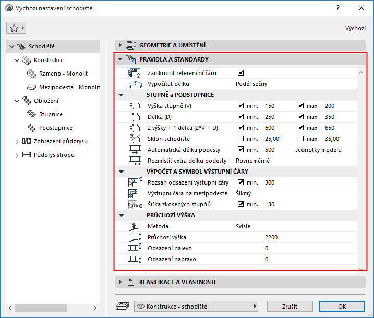
Task: Select Rameno - Monolit in the tree
Action: [x=63, y=74]
